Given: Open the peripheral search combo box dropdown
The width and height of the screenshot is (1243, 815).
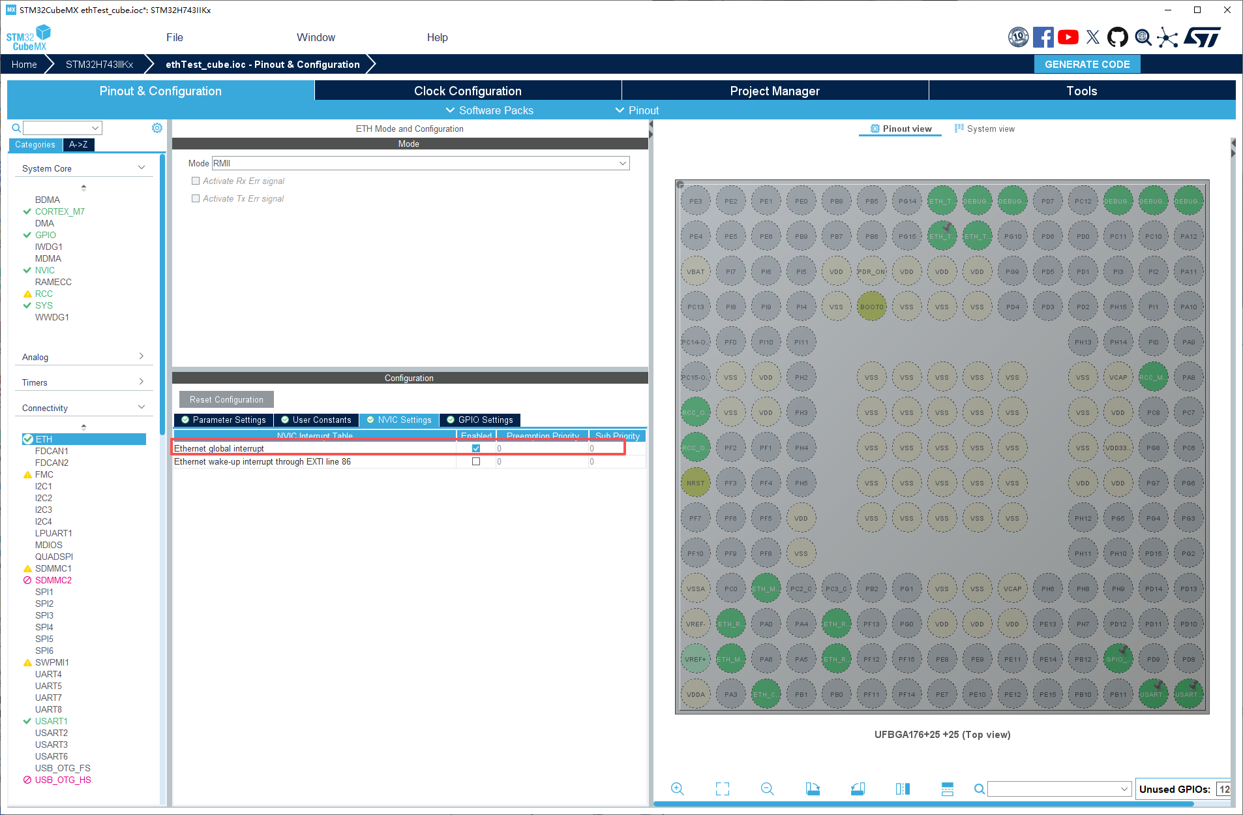Looking at the screenshot, I should (95, 128).
